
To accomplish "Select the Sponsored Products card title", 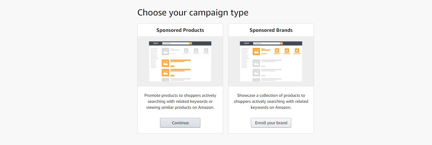I will (180, 30).
